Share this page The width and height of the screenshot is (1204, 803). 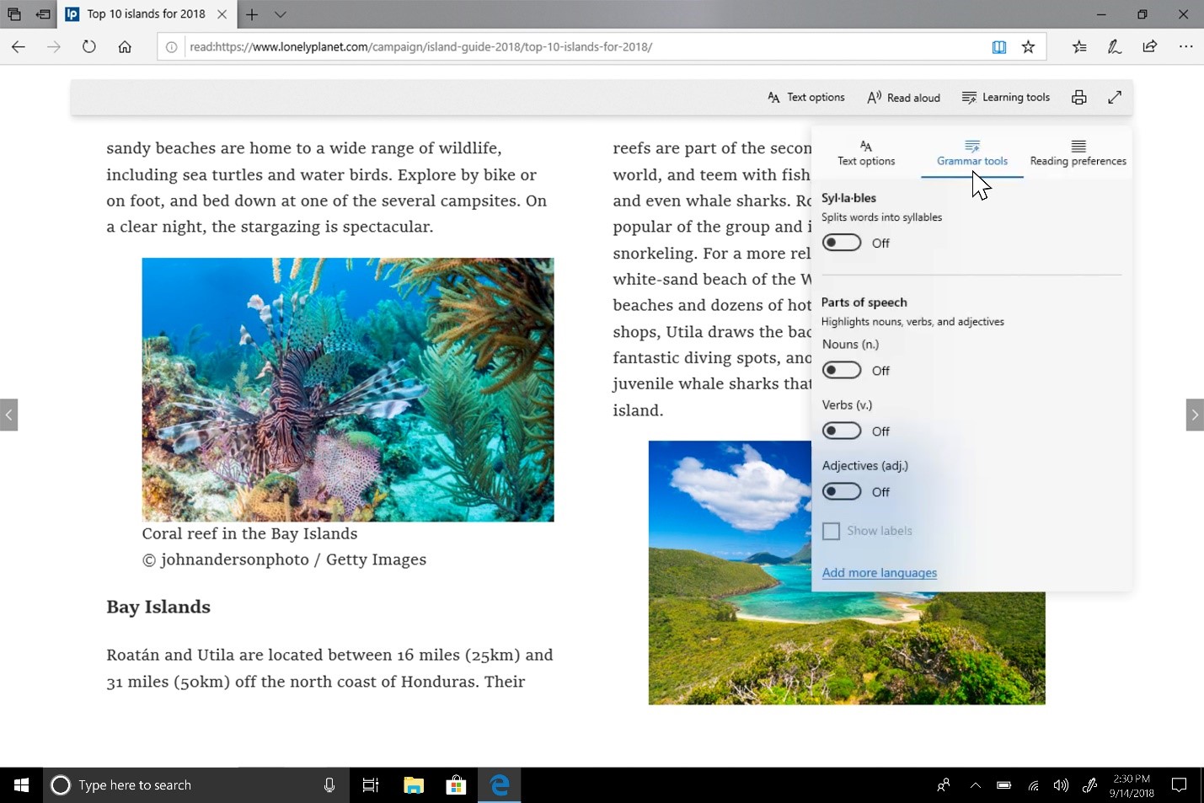[x=1150, y=47]
